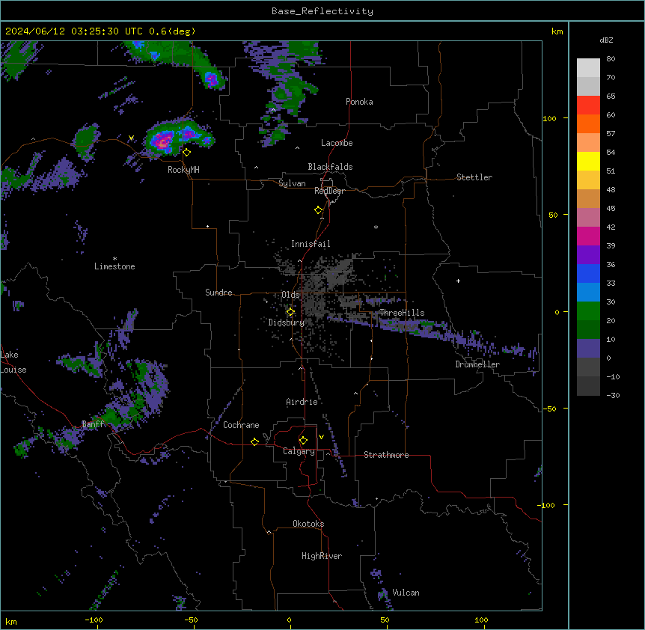Viewport: 645px width, 630px height.
Task: Click the RedDeer city label
Action: (x=329, y=191)
